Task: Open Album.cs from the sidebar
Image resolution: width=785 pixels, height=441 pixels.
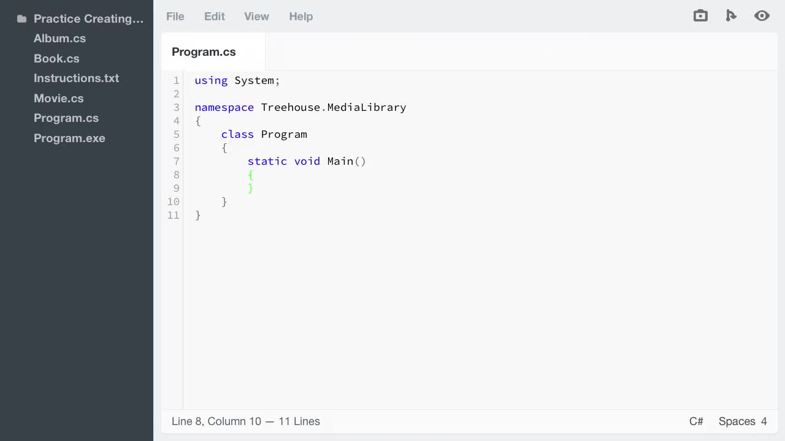Action: (x=59, y=38)
